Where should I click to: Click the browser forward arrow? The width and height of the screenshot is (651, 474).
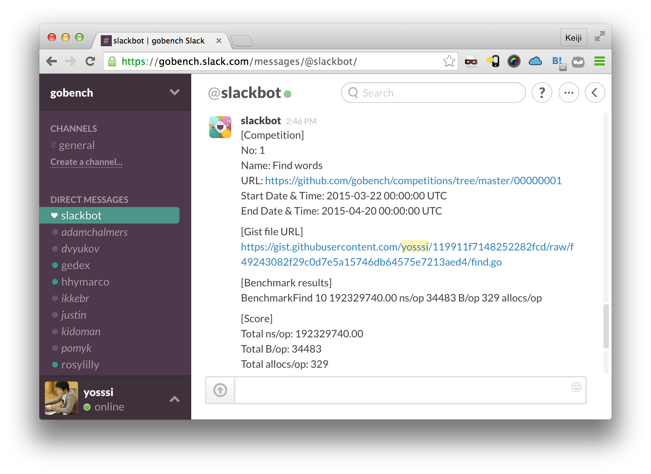[71, 61]
